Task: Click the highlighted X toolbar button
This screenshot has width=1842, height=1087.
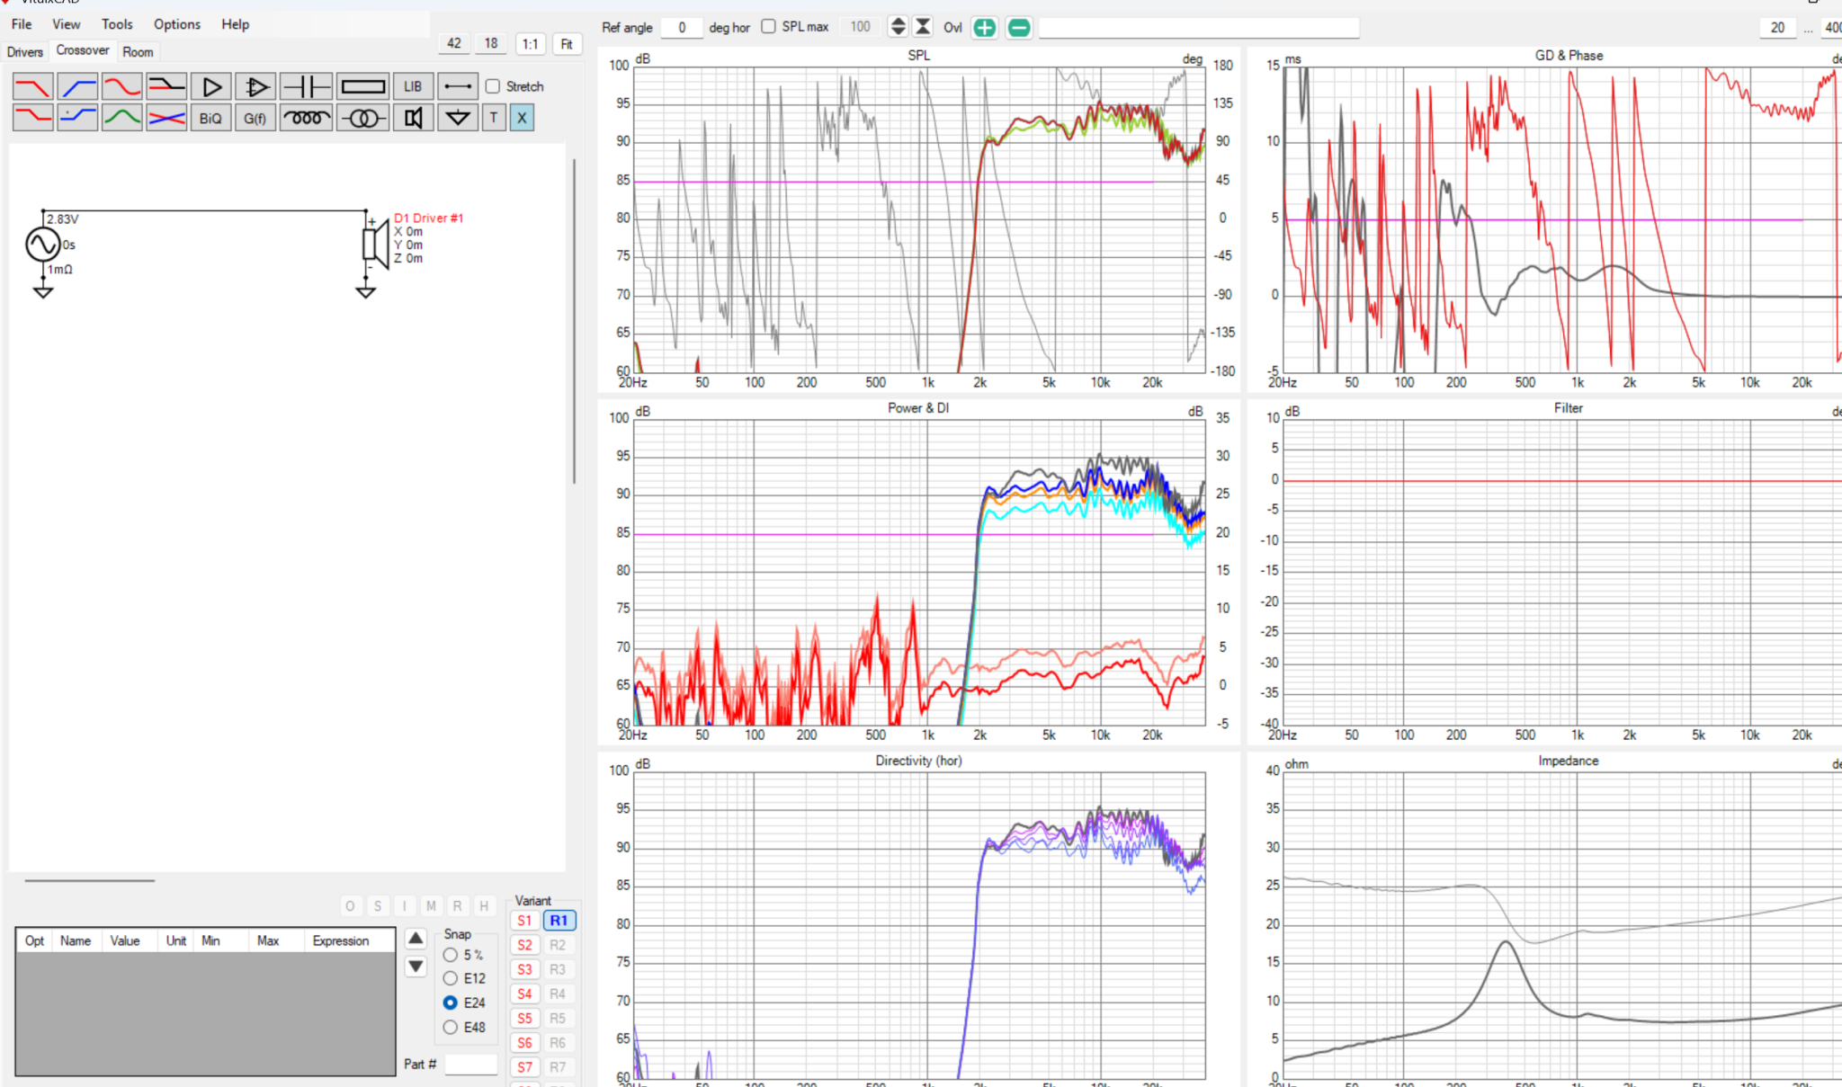Action: [x=522, y=118]
